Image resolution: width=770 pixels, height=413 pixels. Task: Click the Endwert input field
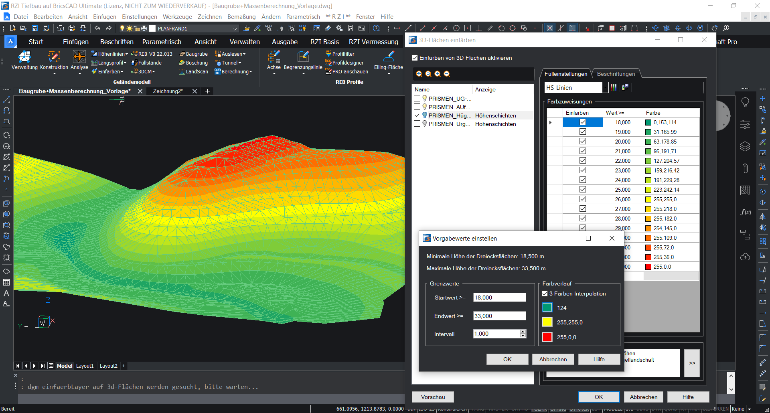pos(499,316)
